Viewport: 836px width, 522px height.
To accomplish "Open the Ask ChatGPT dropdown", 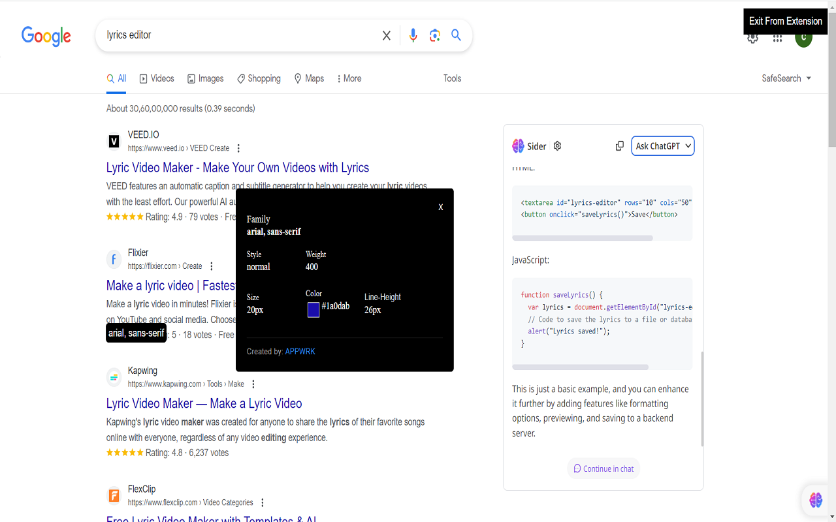I will [662, 146].
